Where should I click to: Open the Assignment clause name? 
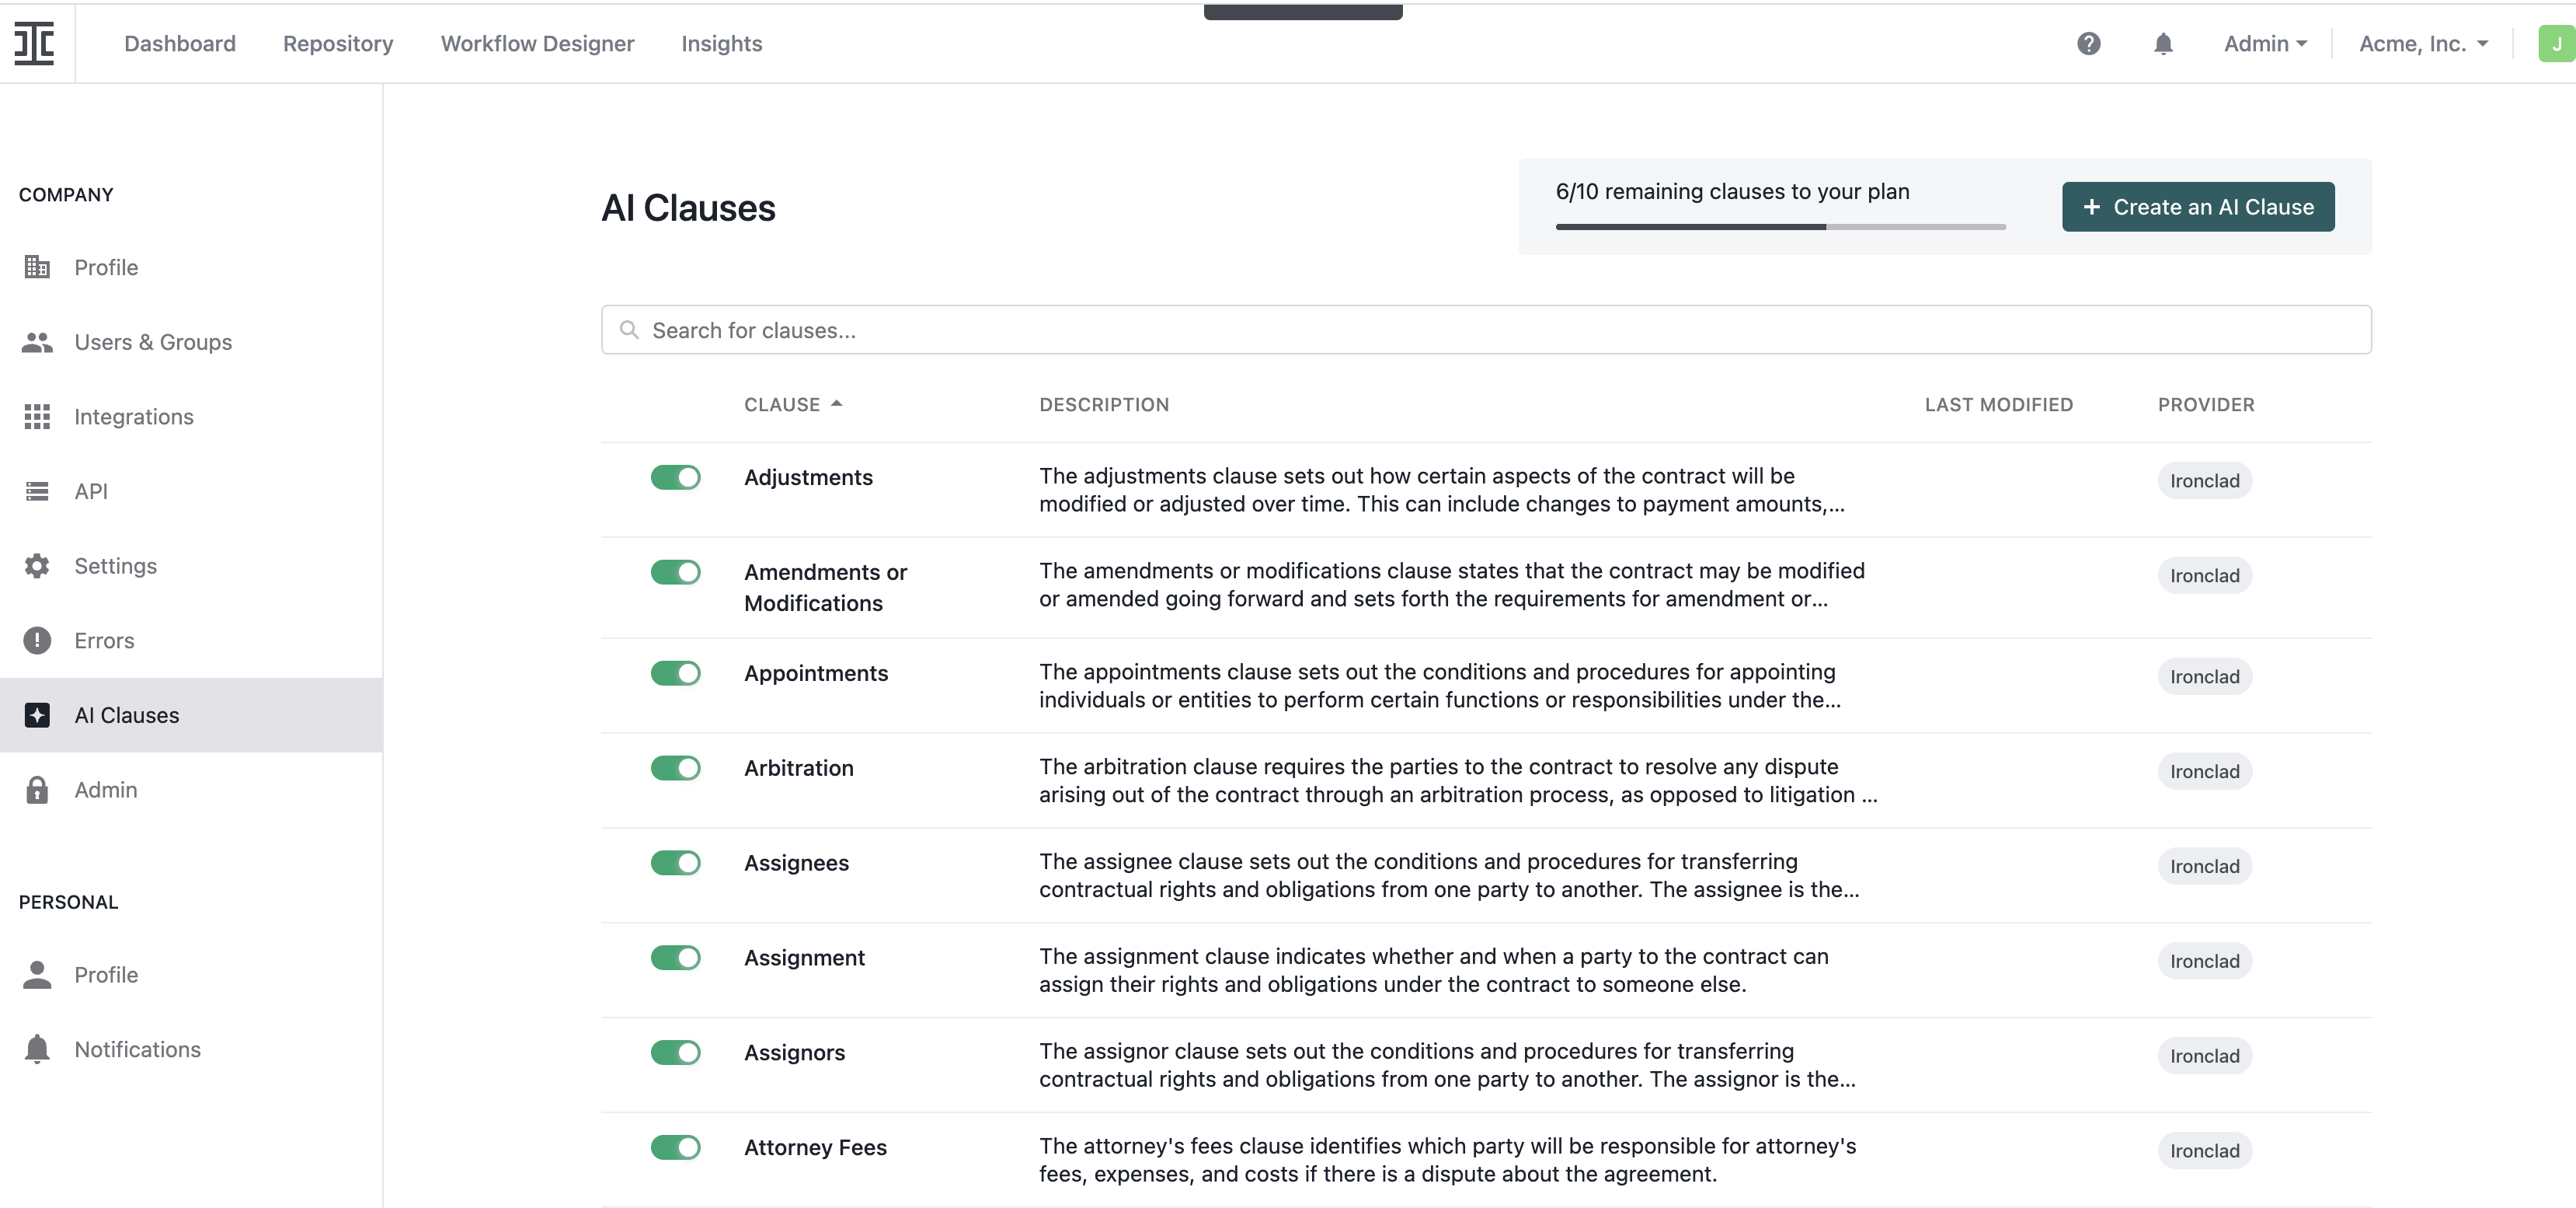[804, 958]
